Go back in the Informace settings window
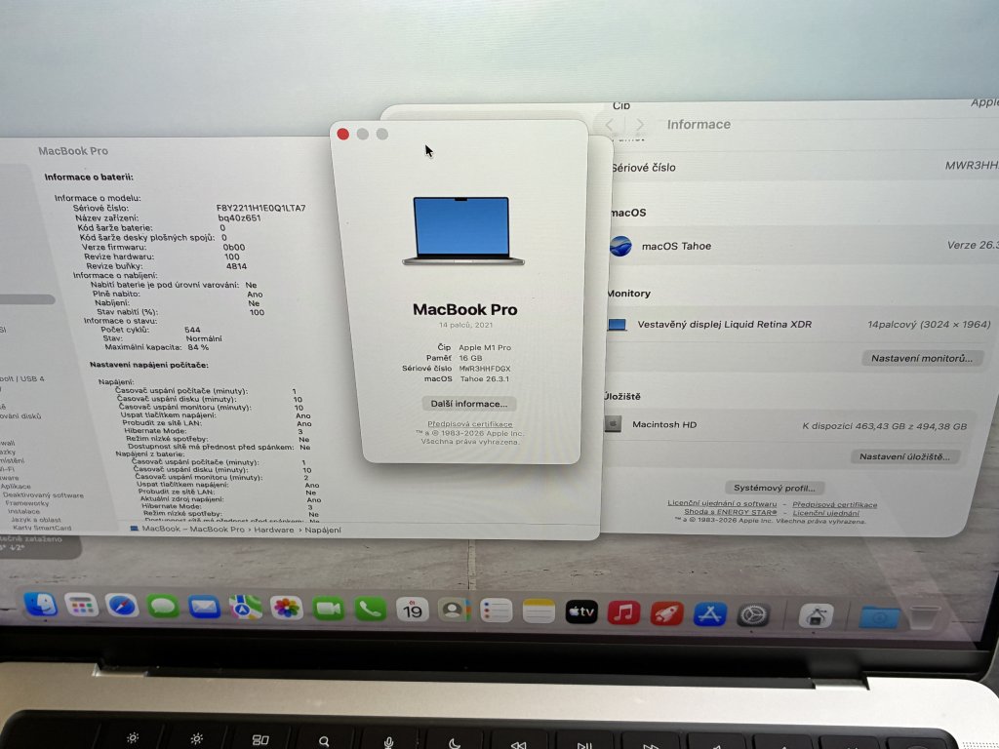999x749 pixels. 609,125
